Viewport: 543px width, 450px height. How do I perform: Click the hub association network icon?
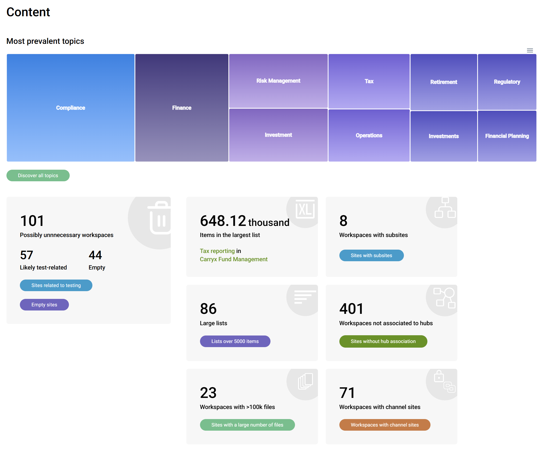(444, 298)
